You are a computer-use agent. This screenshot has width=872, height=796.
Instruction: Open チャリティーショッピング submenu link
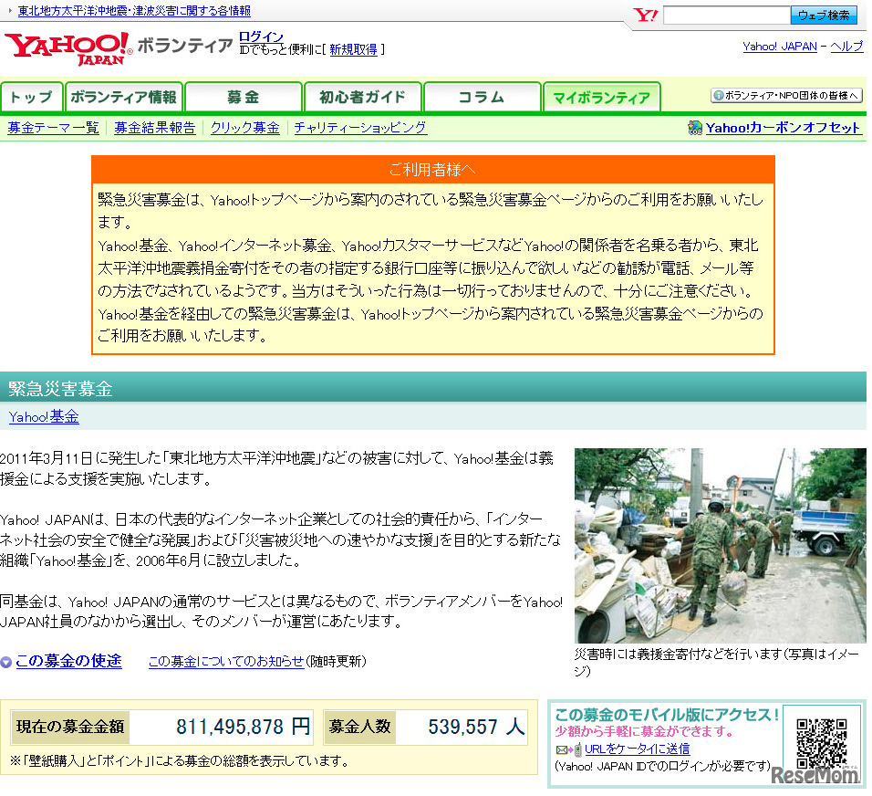coord(359,128)
